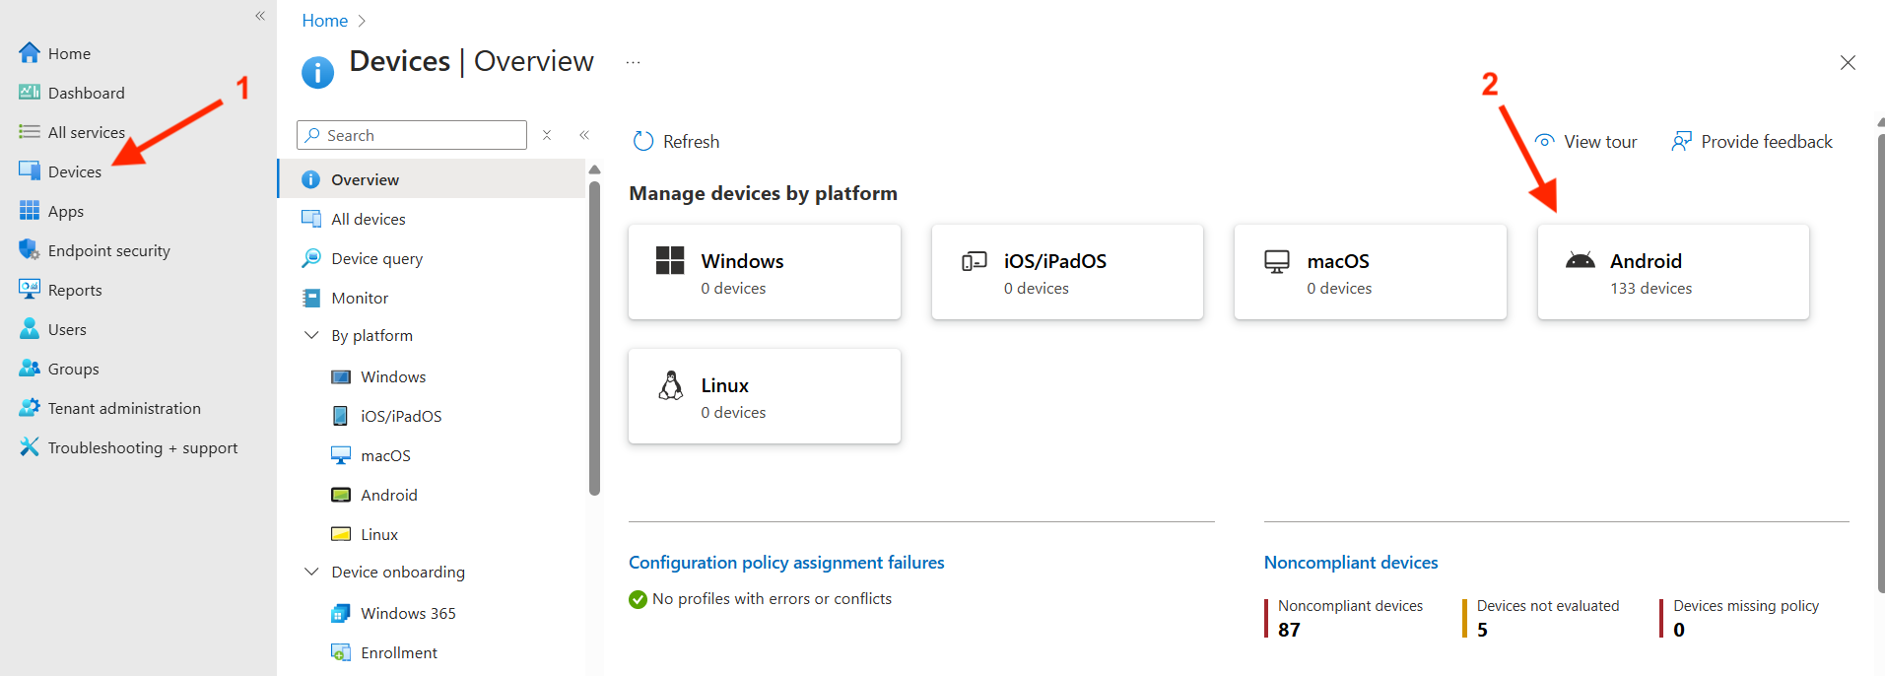
Task: Open the Windows 365 icon item
Action: click(x=341, y=613)
